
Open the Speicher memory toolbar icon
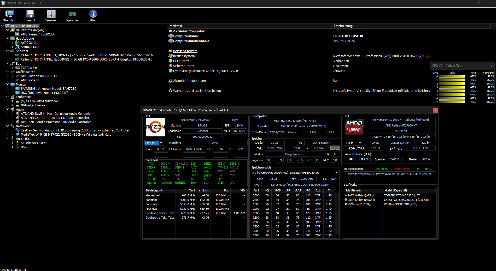click(72, 16)
